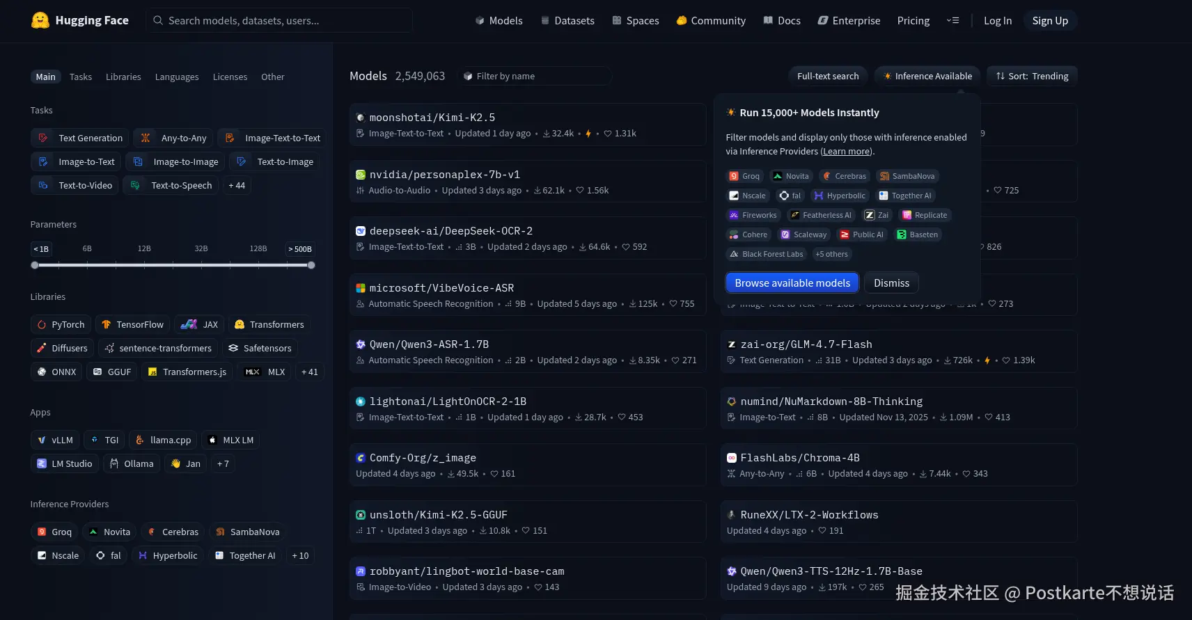Click the Hugging Face logo icon
This screenshot has width=1192, height=620.
(x=40, y=20)
